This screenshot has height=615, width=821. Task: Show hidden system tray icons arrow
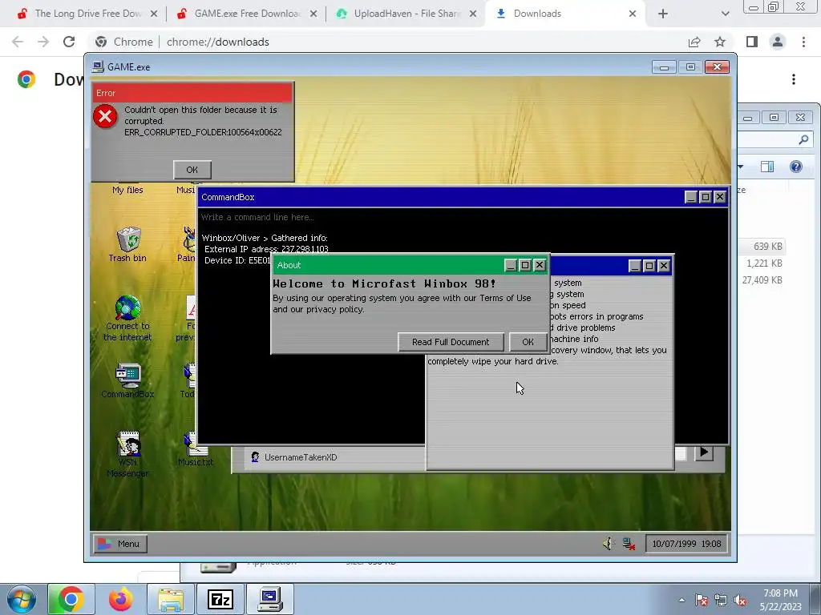(681, 600)
